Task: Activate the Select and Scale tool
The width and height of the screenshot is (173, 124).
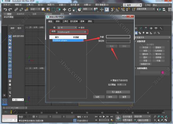Action: (75, 10)
